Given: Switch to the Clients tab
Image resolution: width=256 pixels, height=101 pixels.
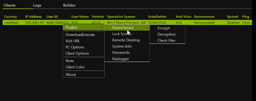Looking at the screenshot, I should (9, 5).
